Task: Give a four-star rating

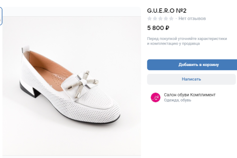Action: pos(166,19)
